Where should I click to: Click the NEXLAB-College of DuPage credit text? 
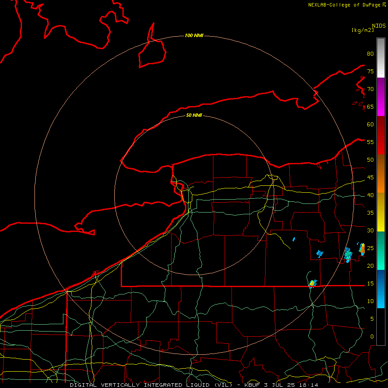pos(344,5)
